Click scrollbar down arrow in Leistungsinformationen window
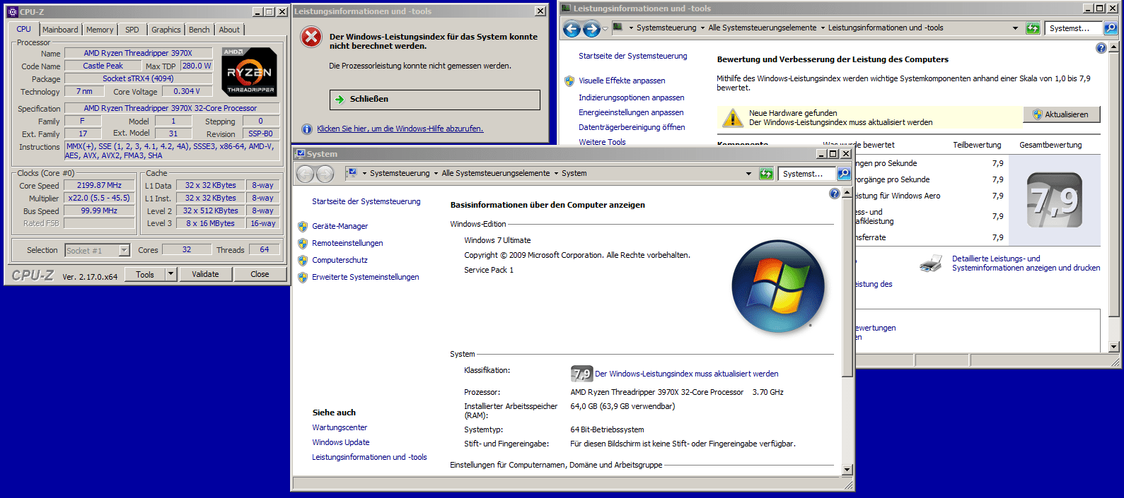The image size is (1124, 498). [1114, 347]
